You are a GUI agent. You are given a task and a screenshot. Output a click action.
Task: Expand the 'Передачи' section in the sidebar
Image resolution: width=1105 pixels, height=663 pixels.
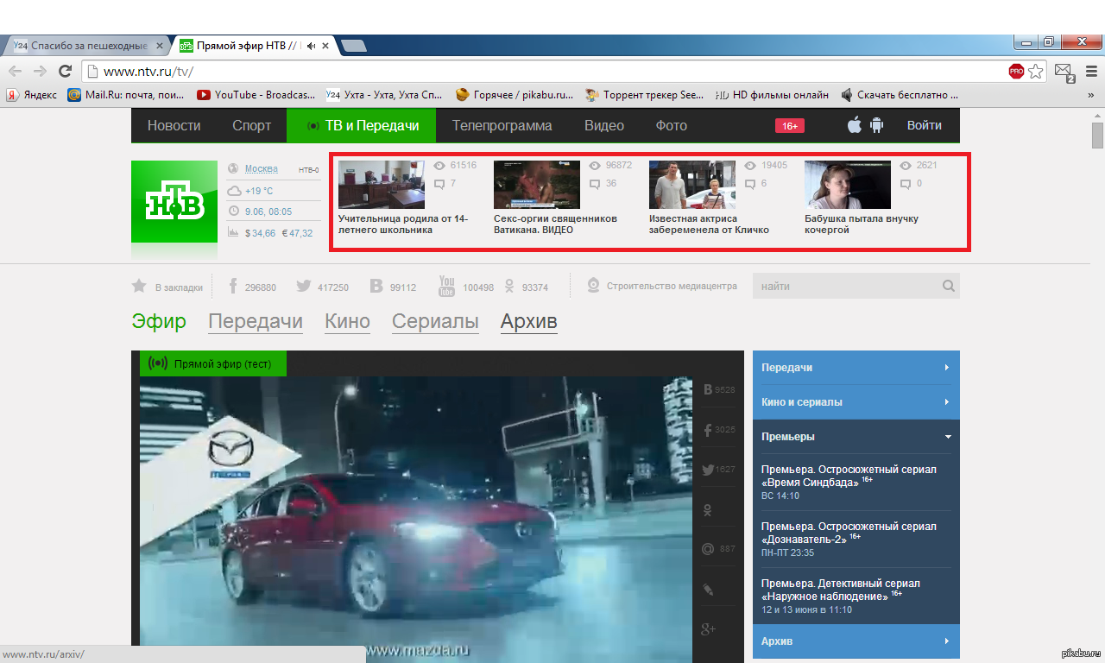[946, 368]
